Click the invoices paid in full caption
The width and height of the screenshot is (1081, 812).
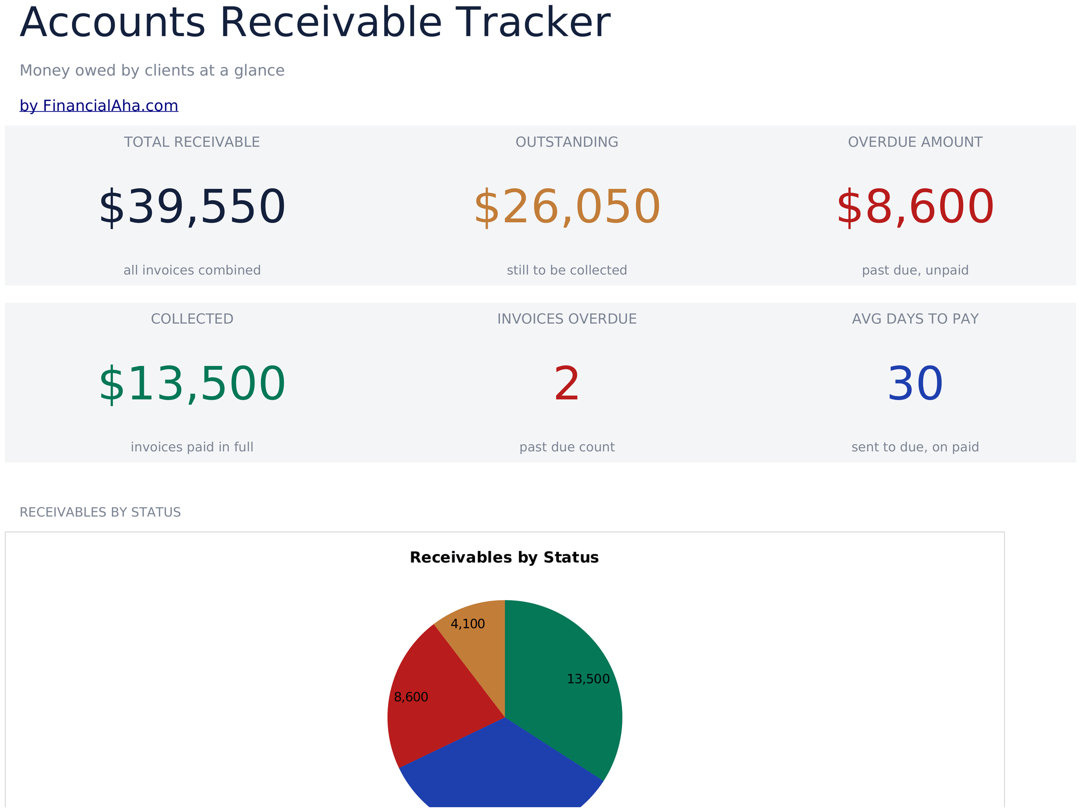pos(192,447)
